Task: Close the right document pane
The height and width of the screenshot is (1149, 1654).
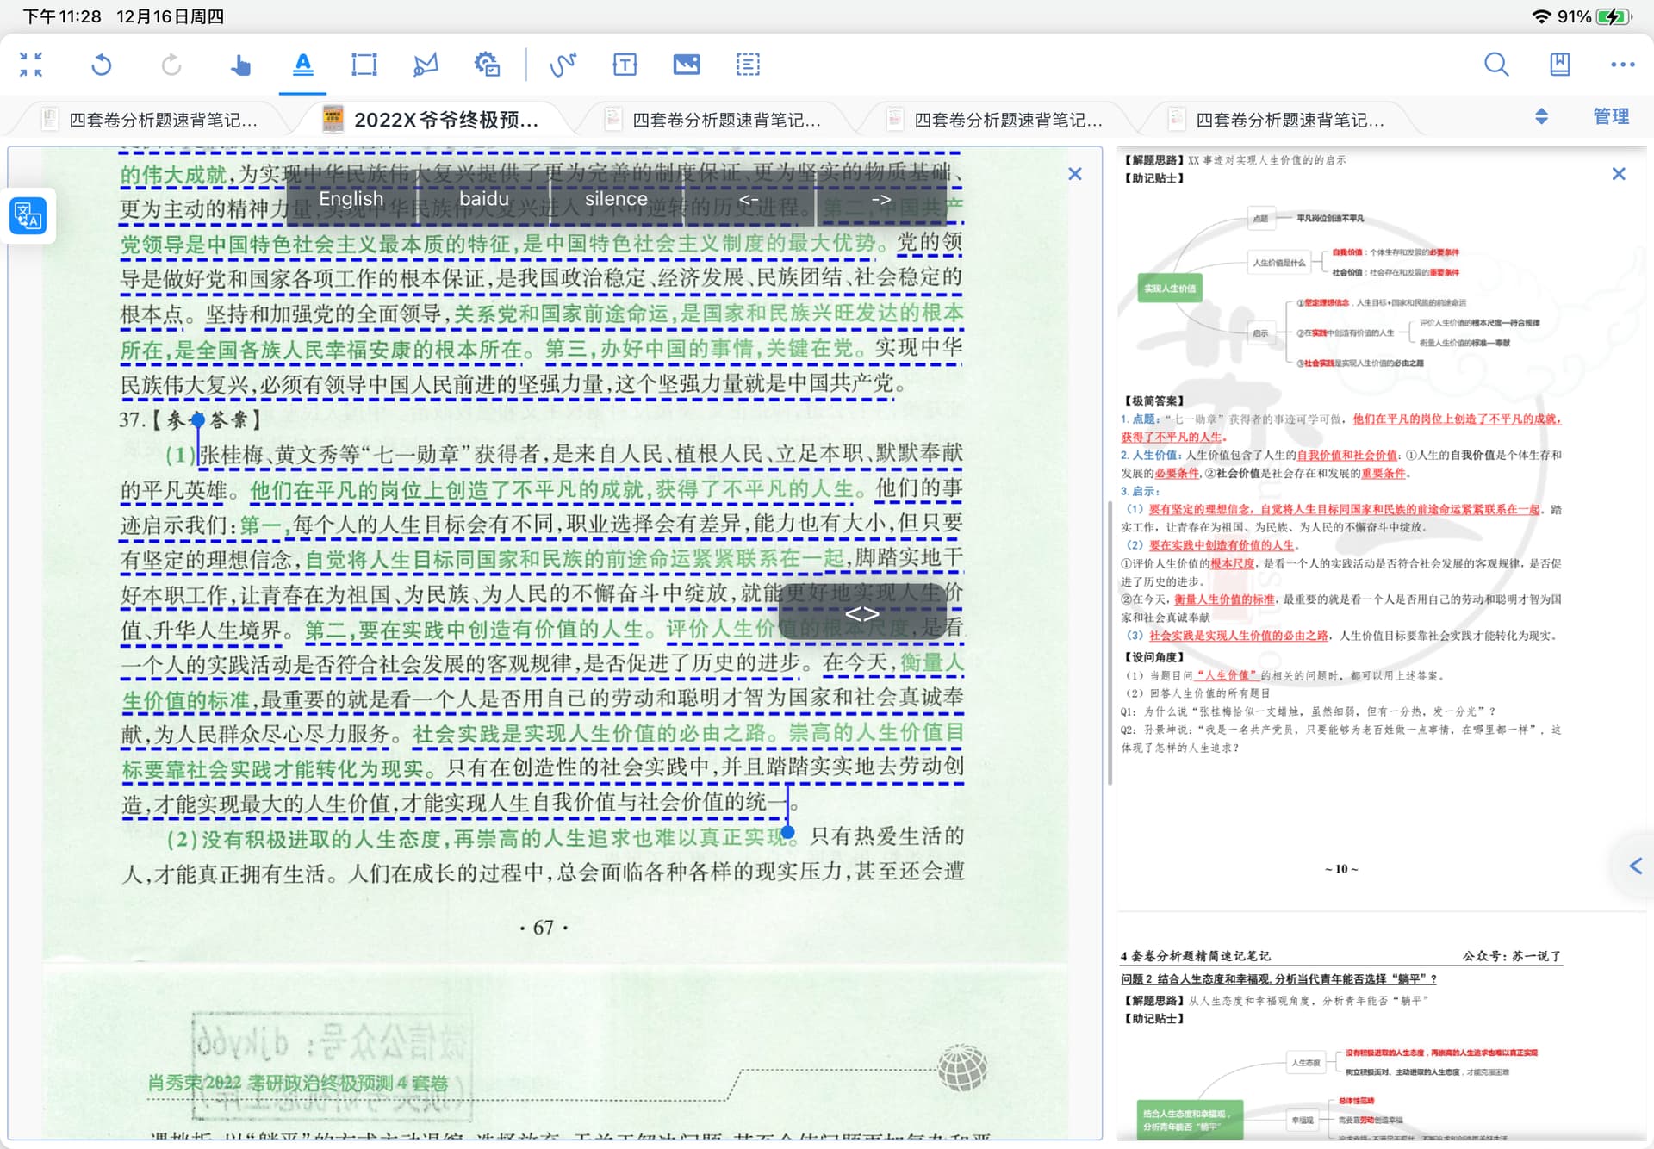Action: tap(1619, 174)
